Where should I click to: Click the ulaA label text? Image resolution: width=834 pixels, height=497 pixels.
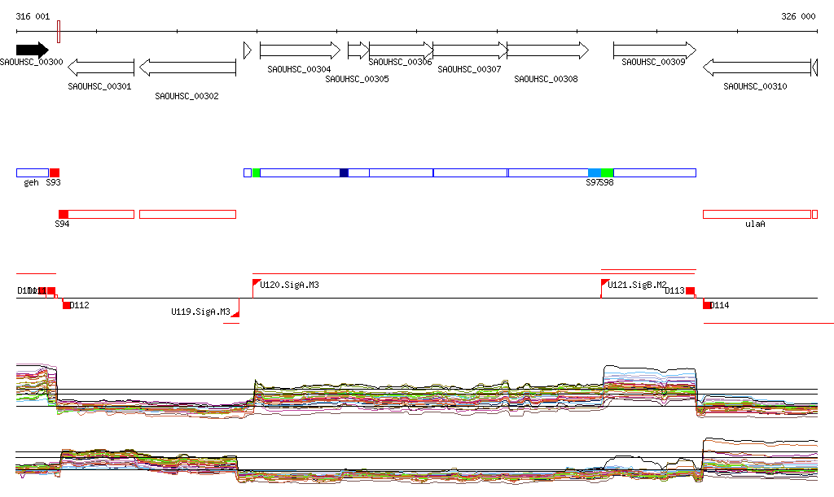755,224
